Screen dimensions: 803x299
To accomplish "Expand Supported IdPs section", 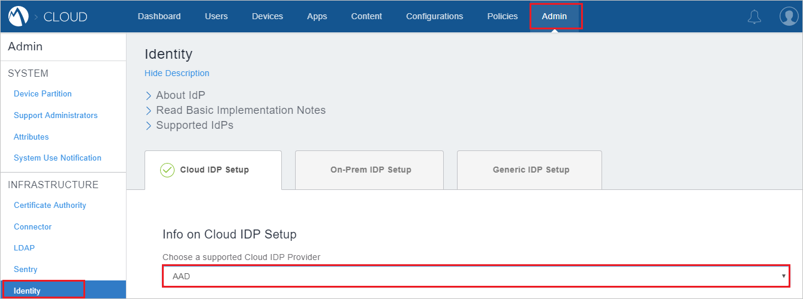I will coord(189,125).
